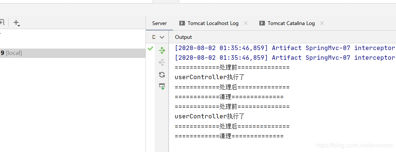Image resolution: width=396 pixels, height=152 pixels.
Task: Click the first 处理后 output line
Action: pos(232,87)
